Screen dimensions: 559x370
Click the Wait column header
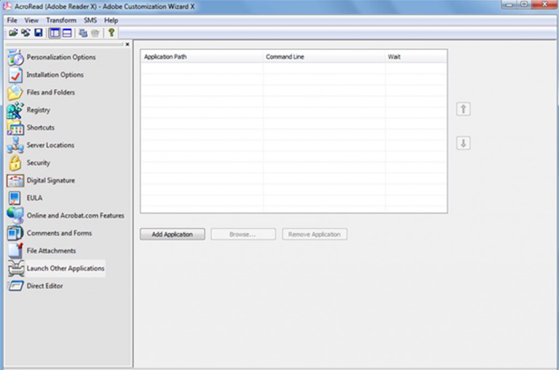pyautogui.click(x=415, y=57)
